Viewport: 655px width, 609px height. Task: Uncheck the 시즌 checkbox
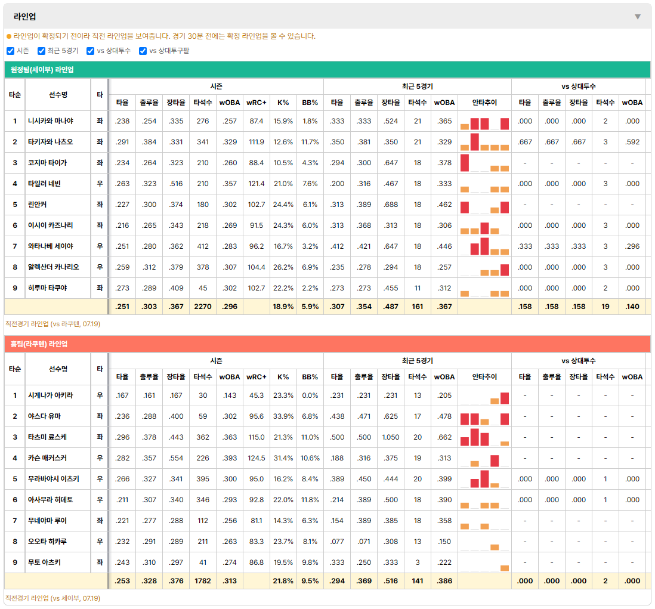pos(11,51)
